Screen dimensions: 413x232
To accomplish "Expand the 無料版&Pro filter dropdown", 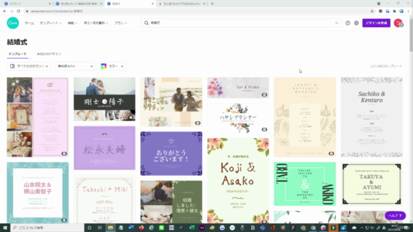I will click(x=75, y=66).
